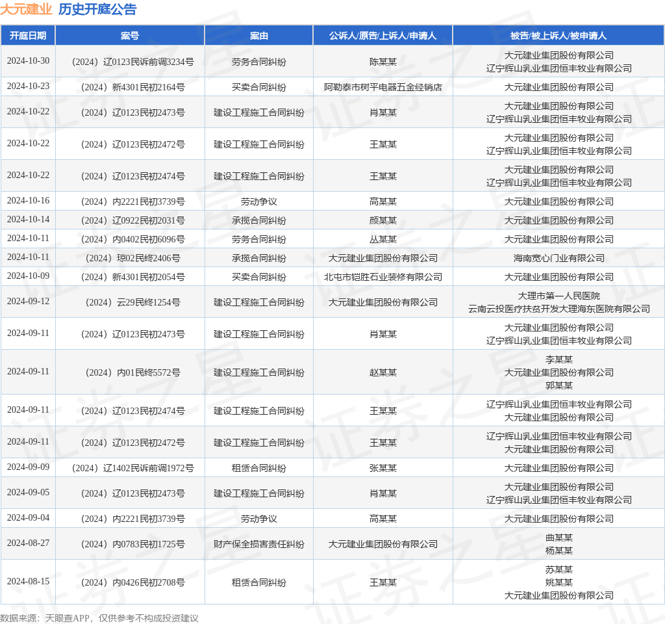
Task: Click the date 2024-10-09
Action: click(28, 276)
